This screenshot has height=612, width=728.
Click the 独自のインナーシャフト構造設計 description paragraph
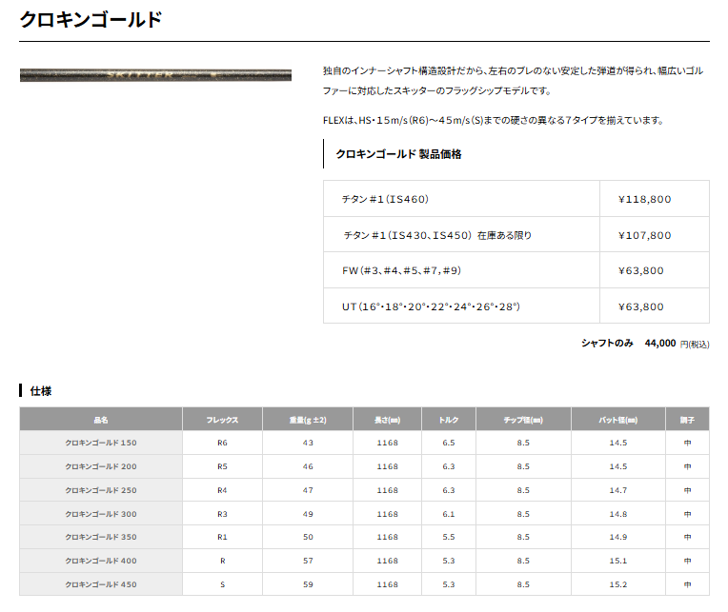click(513, 81)
